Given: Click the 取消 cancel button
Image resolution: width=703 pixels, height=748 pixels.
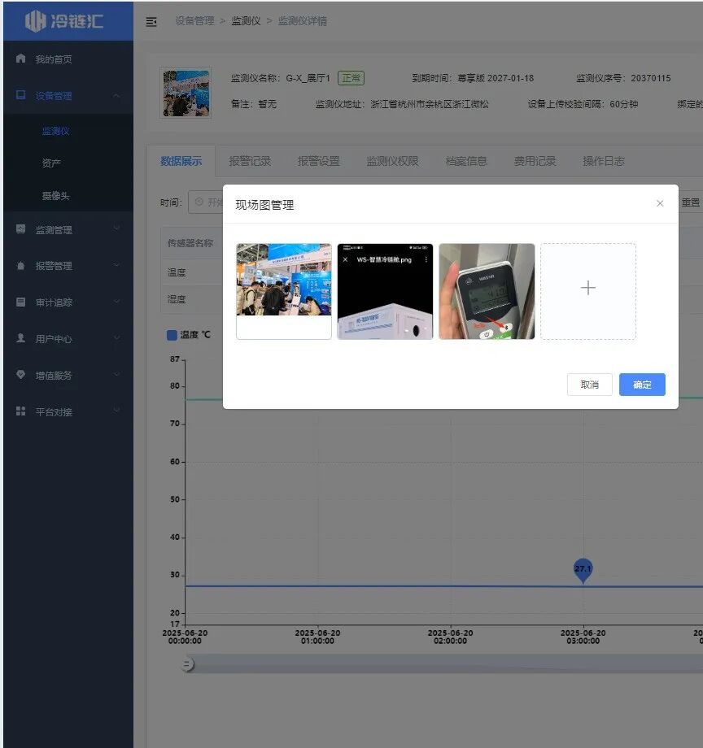Looking at the screenshot, I should (589, 384).
